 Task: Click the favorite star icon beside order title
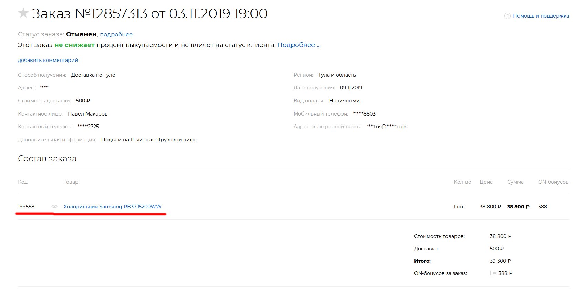[x=23, y=13]
